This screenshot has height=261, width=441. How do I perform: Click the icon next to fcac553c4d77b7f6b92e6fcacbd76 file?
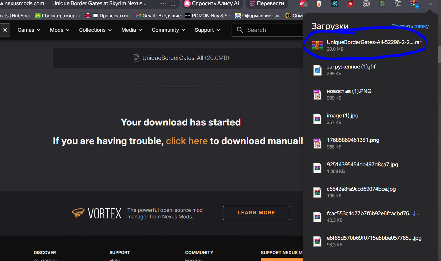click(x=317, y=217)
